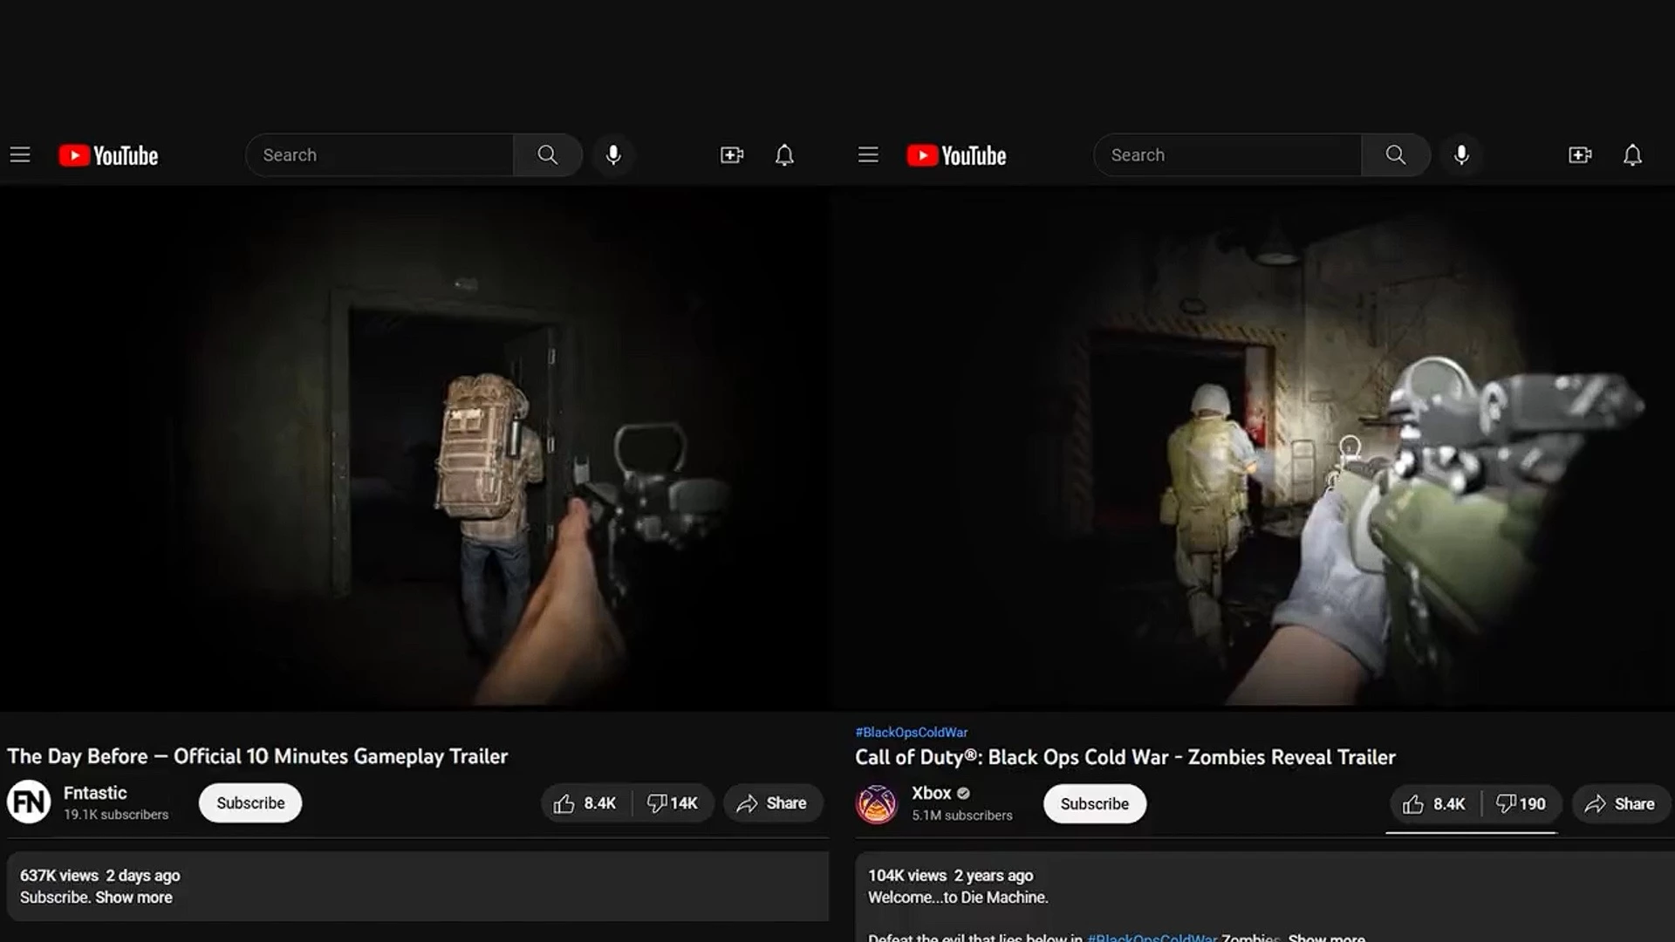Open the Fntastic channel name link
Image resolution: width=1675 pixels, height=942 pixels.
(95, 793)
